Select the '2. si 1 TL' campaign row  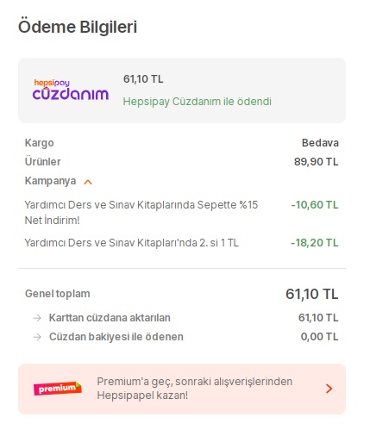pyautogui.click(x=182, y=243)
